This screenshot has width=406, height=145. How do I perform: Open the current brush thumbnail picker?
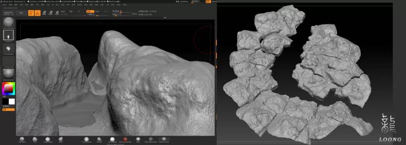click(9, 23)
